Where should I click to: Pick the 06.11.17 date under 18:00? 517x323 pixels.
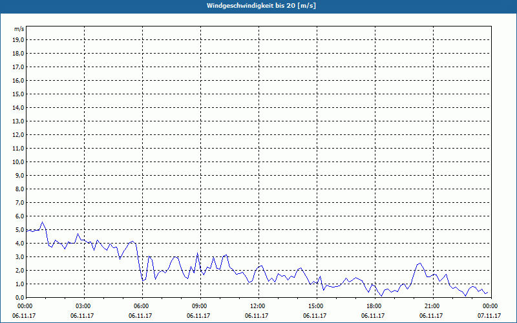(x=373, y=316)
